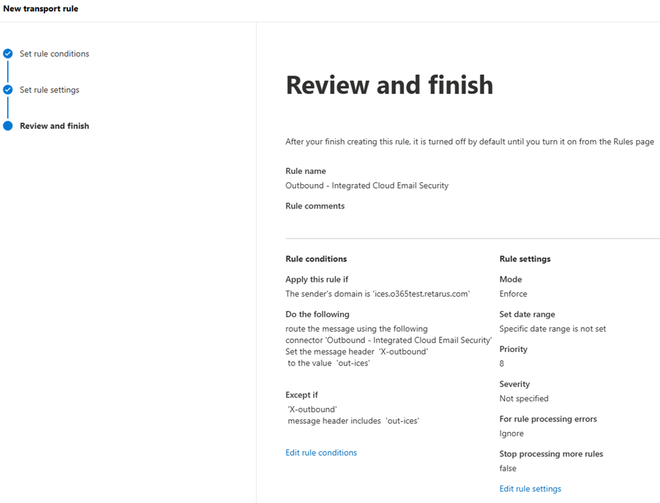660x503 pixels.
Task: Go to the Set rule conditions step label
Action: 54,54
